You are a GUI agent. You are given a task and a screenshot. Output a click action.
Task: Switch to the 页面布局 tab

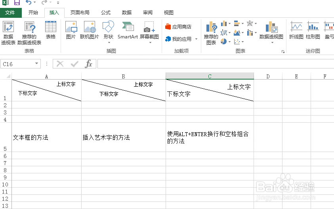click(80, 13)
